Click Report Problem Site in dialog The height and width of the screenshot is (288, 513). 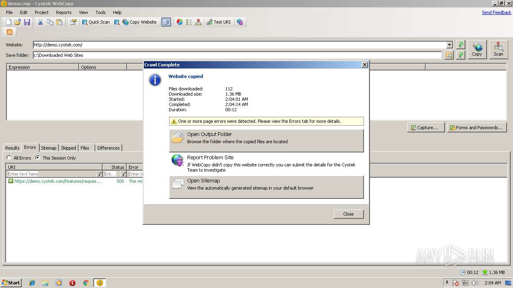click(267, 164)
